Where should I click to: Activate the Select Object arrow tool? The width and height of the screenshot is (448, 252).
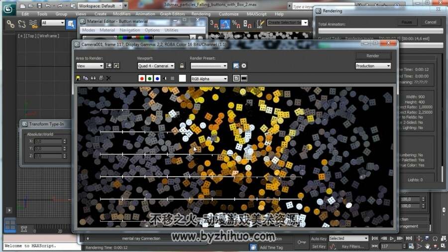[71, 24]
